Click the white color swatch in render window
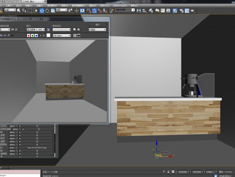The height and width of the screenshot is (177, 235). tap(48, 35)
